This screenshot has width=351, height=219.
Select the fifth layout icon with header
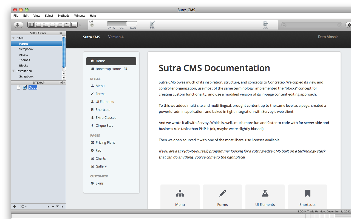60,25
